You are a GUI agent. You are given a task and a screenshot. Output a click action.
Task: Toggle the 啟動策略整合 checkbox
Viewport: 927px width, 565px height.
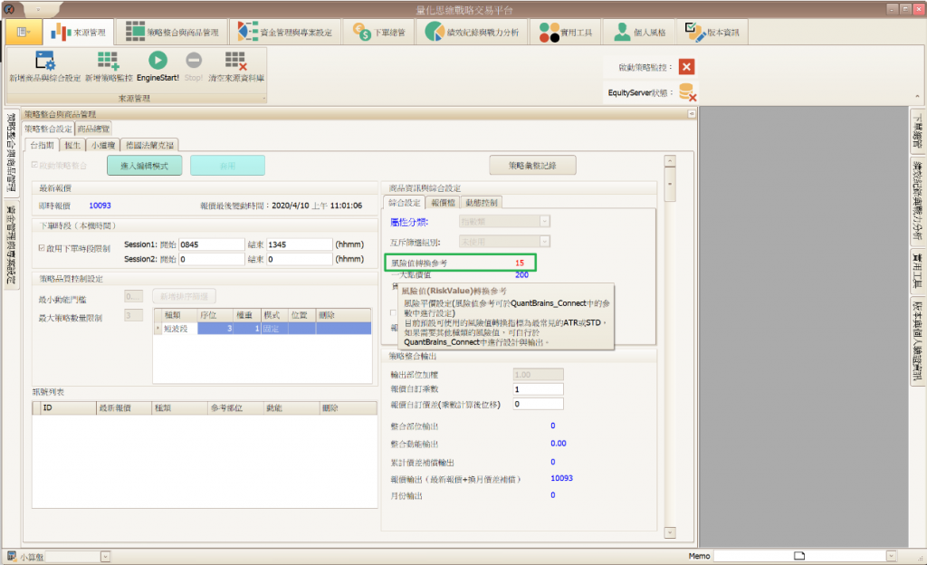35,165
